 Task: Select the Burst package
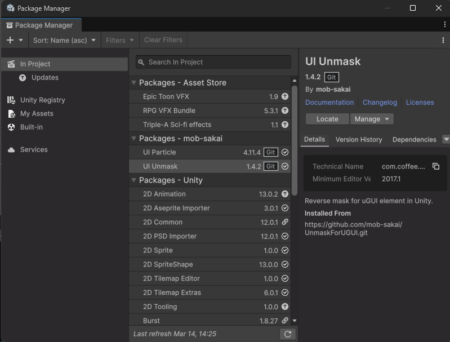tap(210, 320)
